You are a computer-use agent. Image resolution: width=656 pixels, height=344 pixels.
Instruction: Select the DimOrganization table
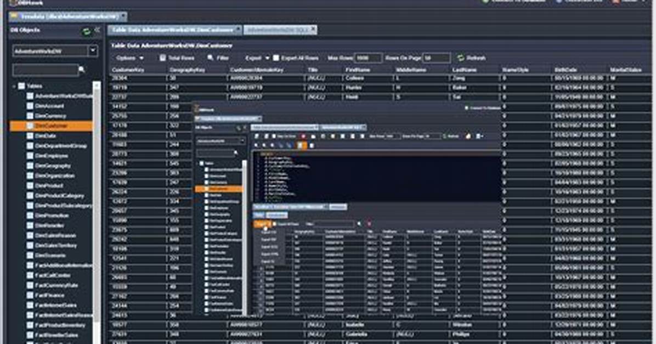tap(55, 175)
